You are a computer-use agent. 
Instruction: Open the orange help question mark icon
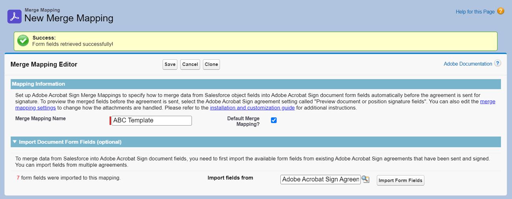click(x=501, y=11)
